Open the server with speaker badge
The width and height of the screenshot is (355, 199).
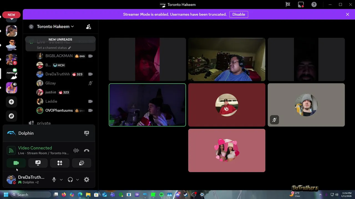(x=11, y=88)
